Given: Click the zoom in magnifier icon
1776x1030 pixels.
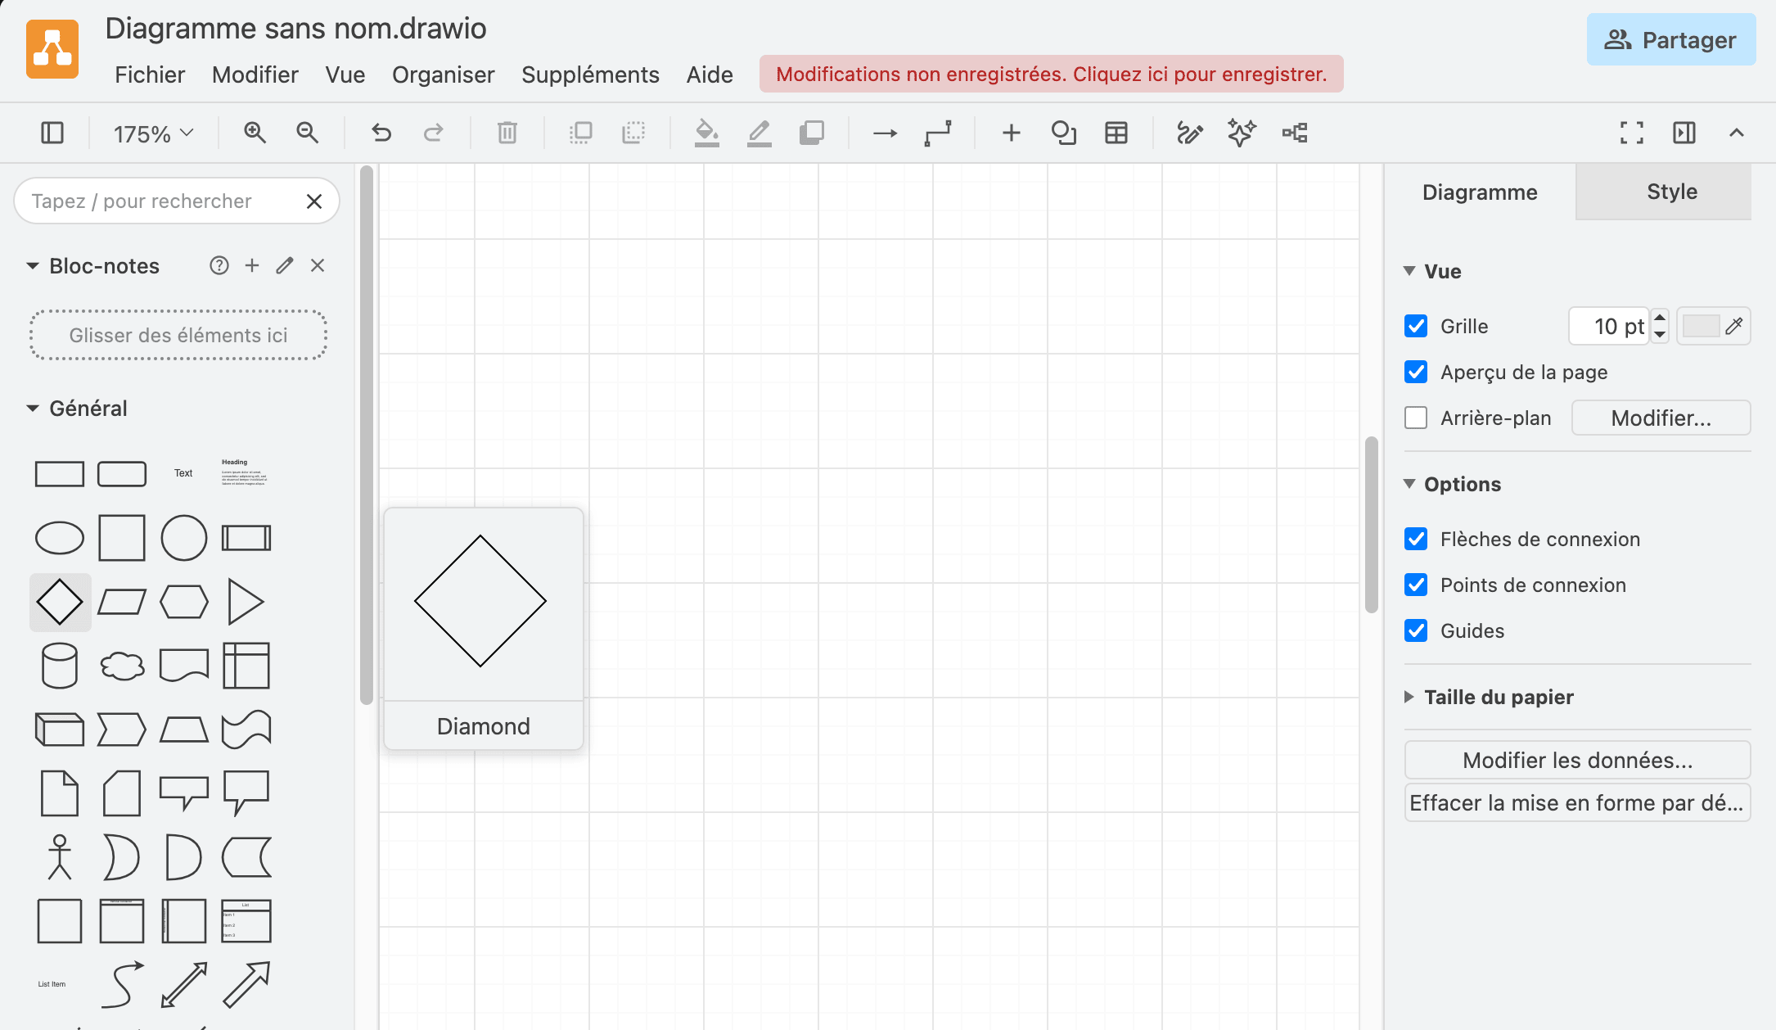Looking at the screenshot, I should [255, 133].
